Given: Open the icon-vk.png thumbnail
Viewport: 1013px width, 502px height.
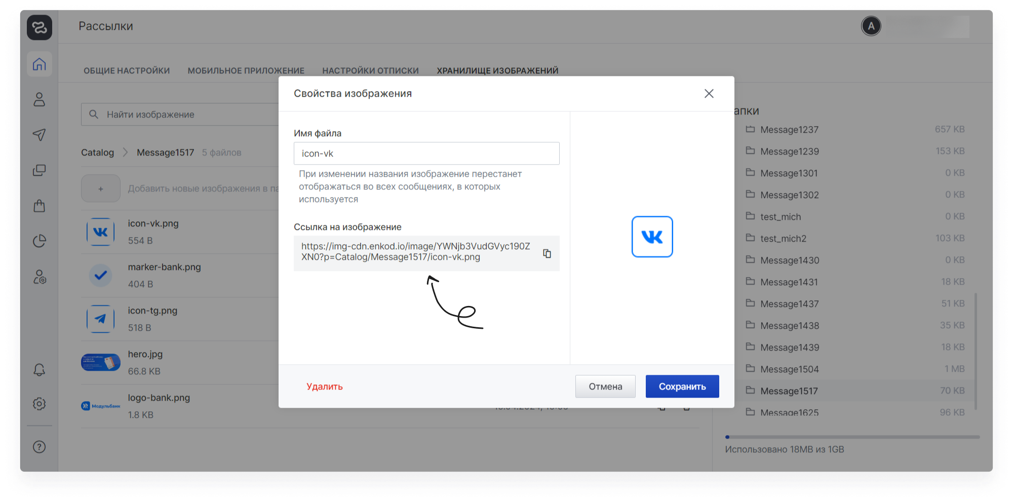Looking at the screenshot, I should 101,232.
